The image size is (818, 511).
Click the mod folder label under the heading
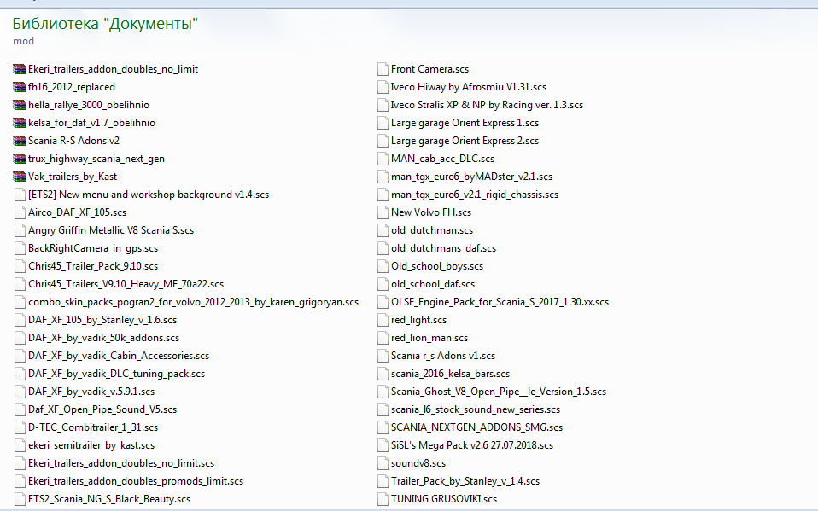[23, 41]
